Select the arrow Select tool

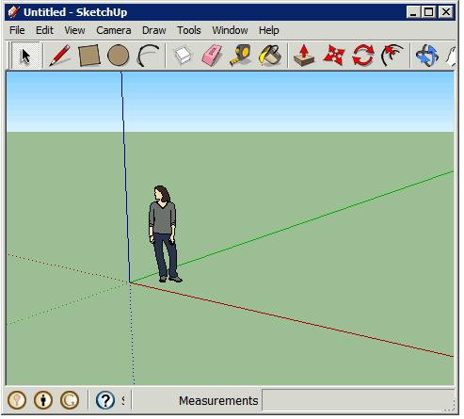[x=25, y=56]
